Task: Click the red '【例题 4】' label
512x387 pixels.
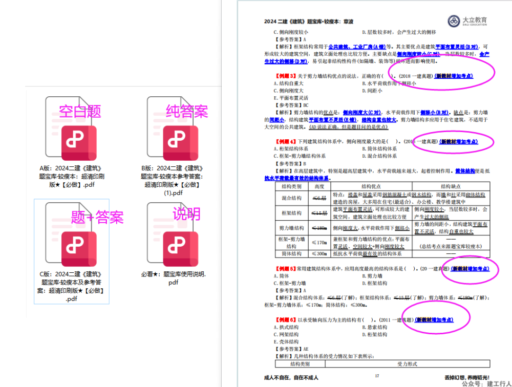Action: pos(286,142)
